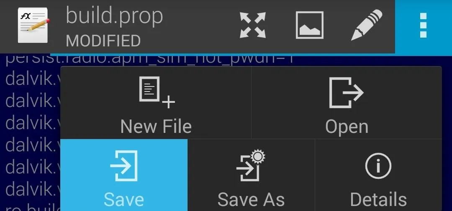The height and width of the screenshot is (211, 452).
Task: Select the Save text label
Action: (123, 200)
